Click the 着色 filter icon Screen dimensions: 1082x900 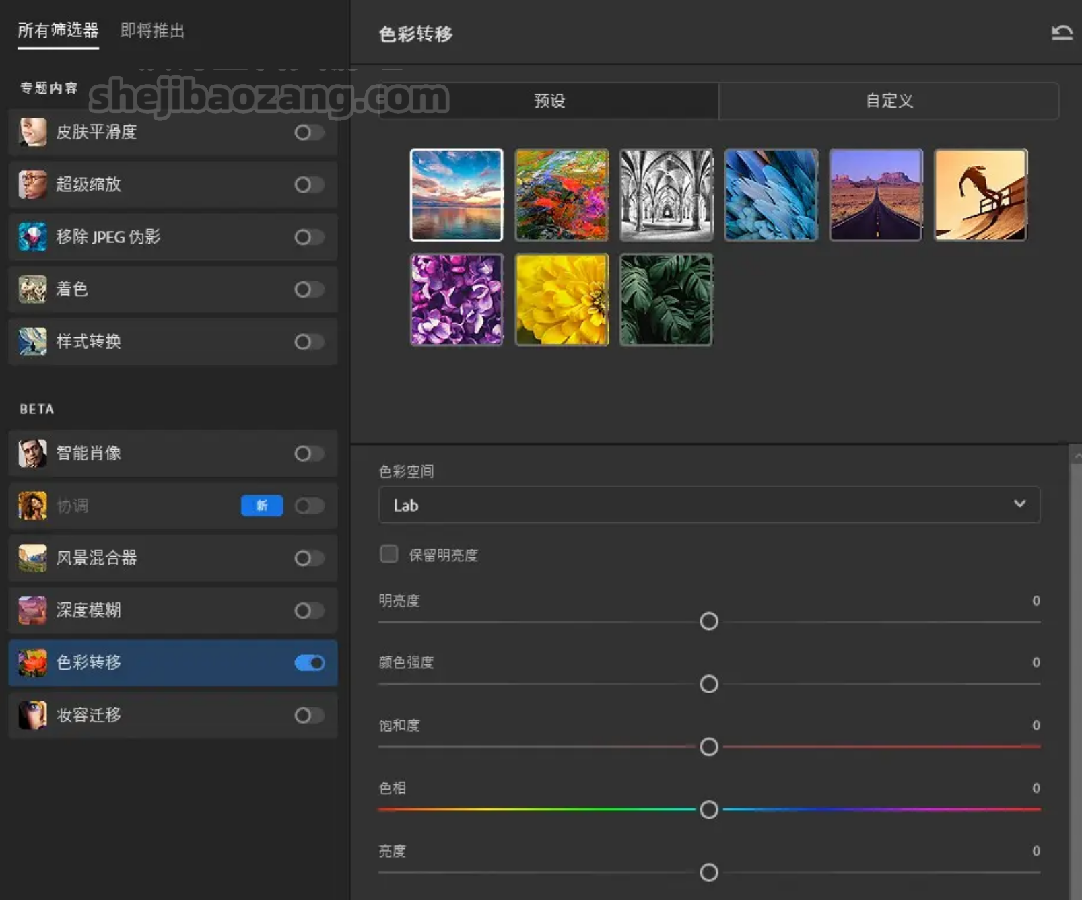click(32, 289)
